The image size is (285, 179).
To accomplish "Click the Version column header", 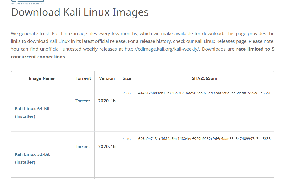I will [x=107, y=78].
